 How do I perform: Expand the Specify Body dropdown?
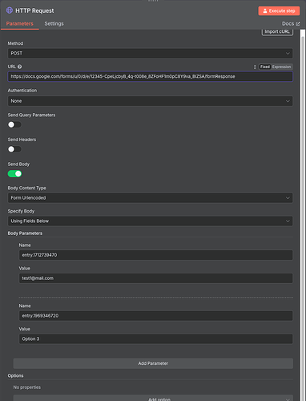(150, 221)
